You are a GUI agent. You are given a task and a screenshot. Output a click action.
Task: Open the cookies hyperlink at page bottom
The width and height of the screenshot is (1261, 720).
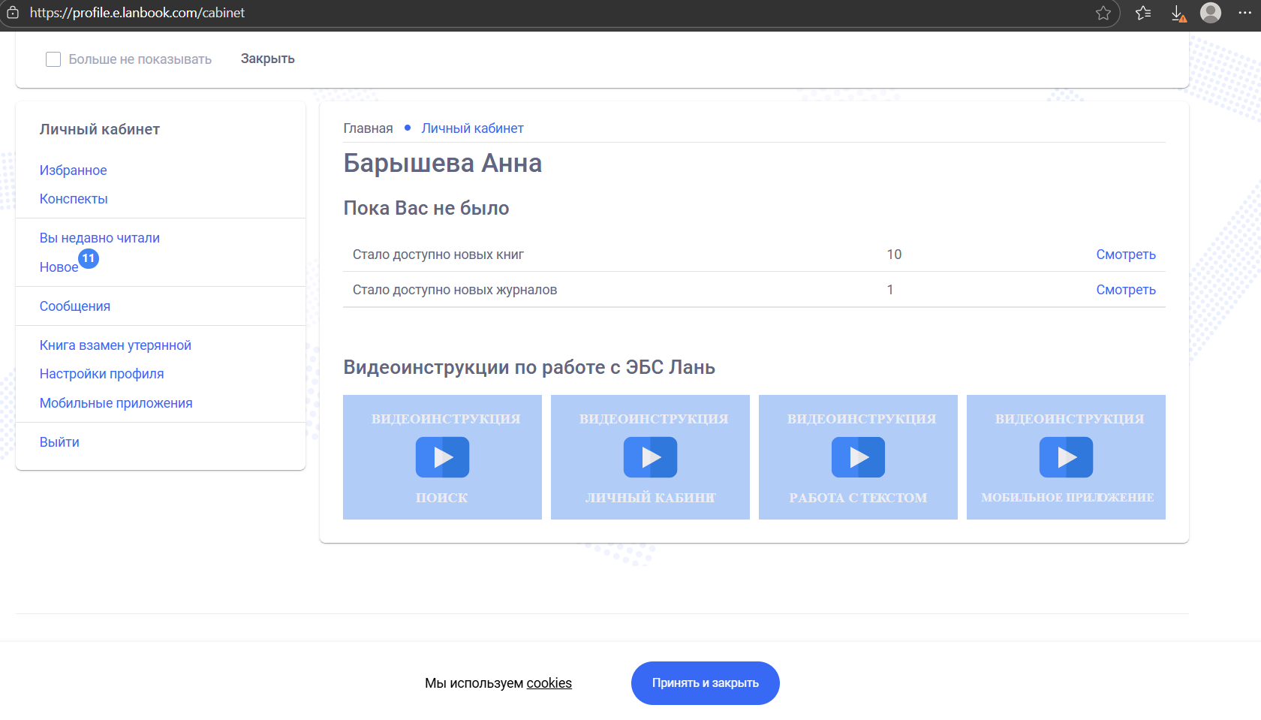[x=549, y=683]
